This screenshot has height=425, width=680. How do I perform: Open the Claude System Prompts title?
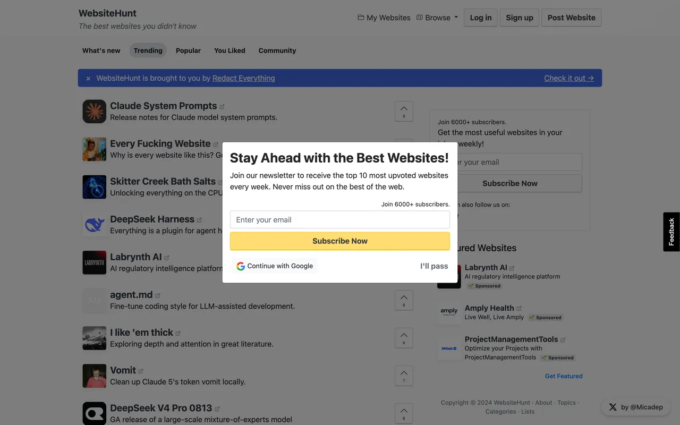[164, 106]
